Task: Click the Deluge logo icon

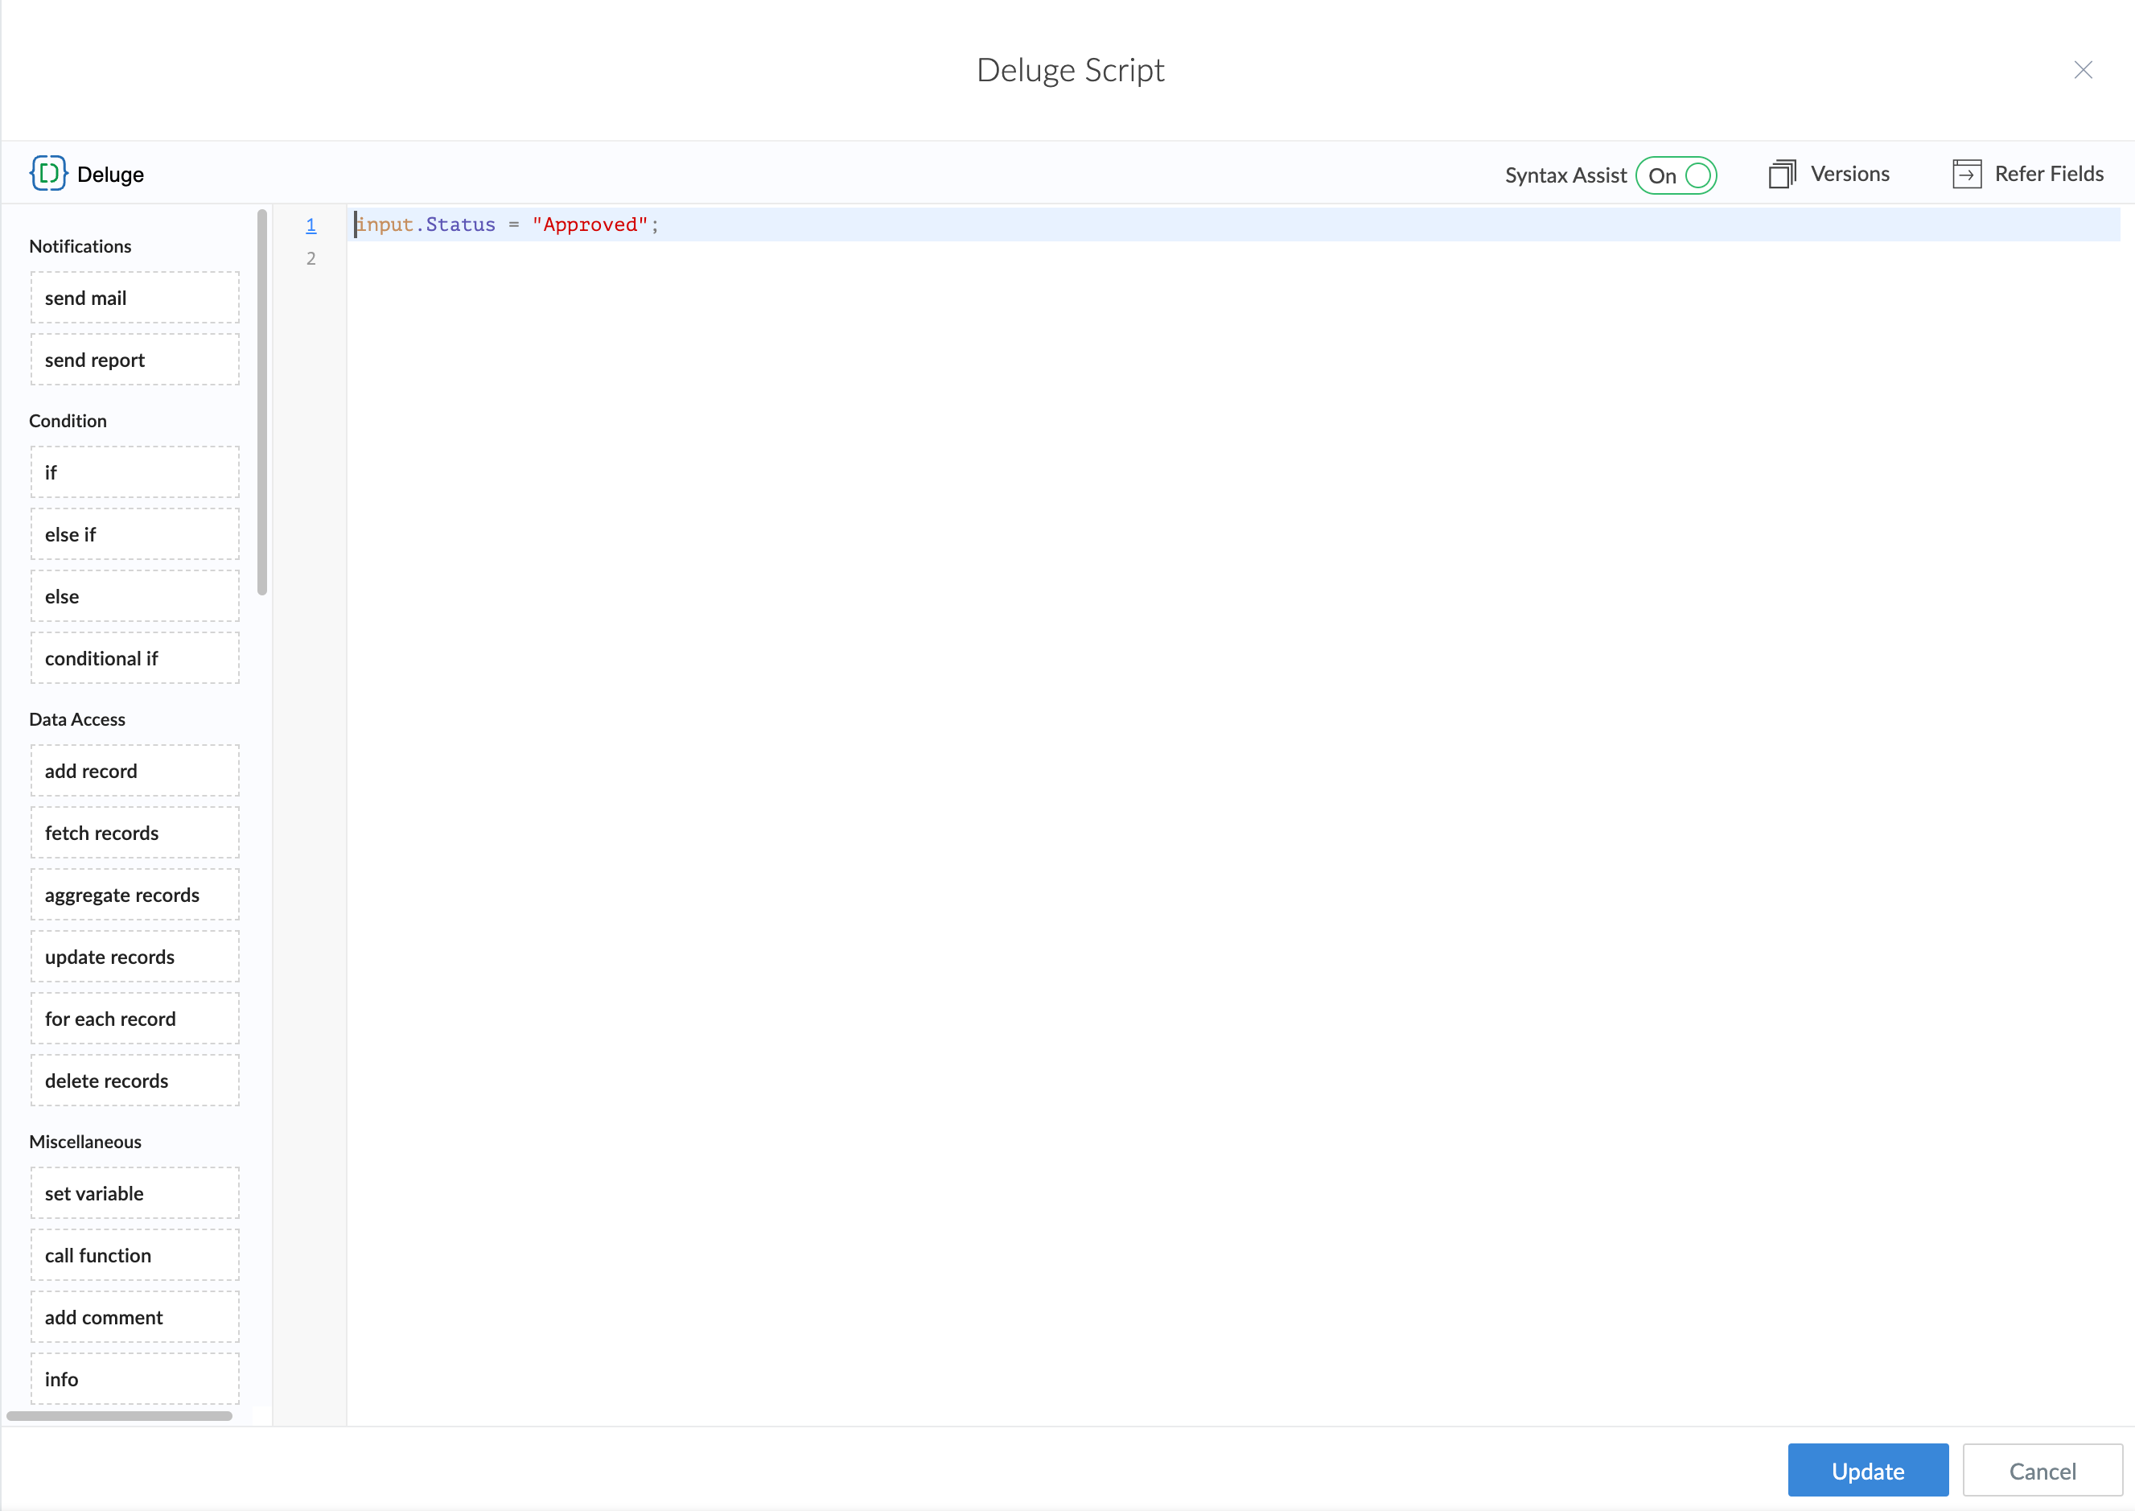Action: click(x=48, y=174)
